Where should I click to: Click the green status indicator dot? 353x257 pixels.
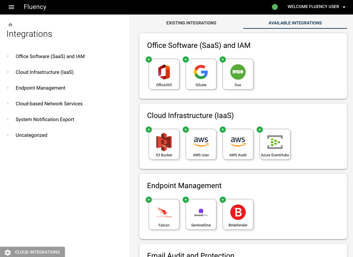[x=275, y=7]
